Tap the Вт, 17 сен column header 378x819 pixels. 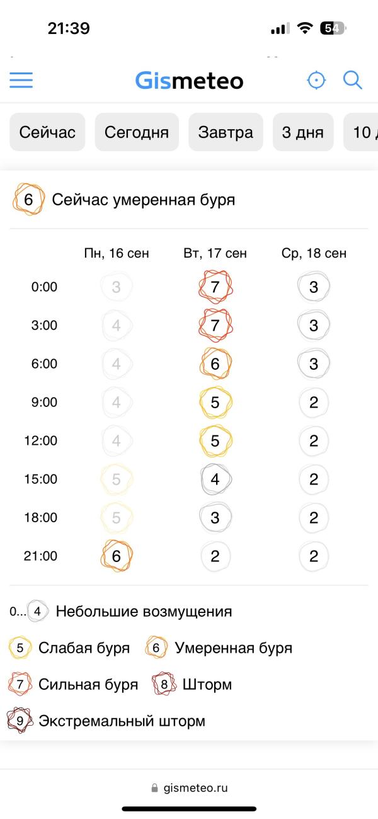click(x=215, y=253)
